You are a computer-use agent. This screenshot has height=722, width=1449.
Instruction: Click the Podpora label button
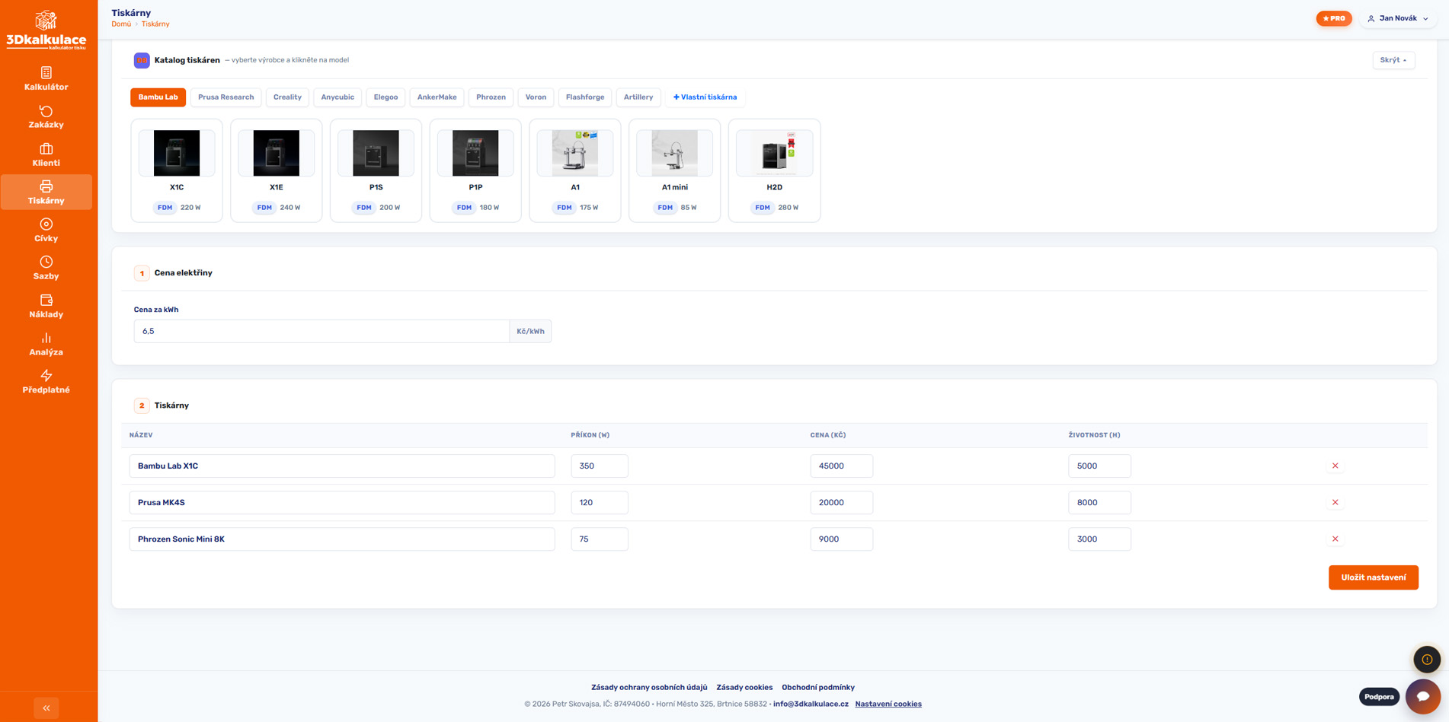1379,697
